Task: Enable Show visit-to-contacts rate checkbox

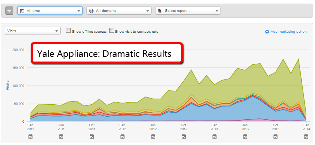Action: point(111,31)
